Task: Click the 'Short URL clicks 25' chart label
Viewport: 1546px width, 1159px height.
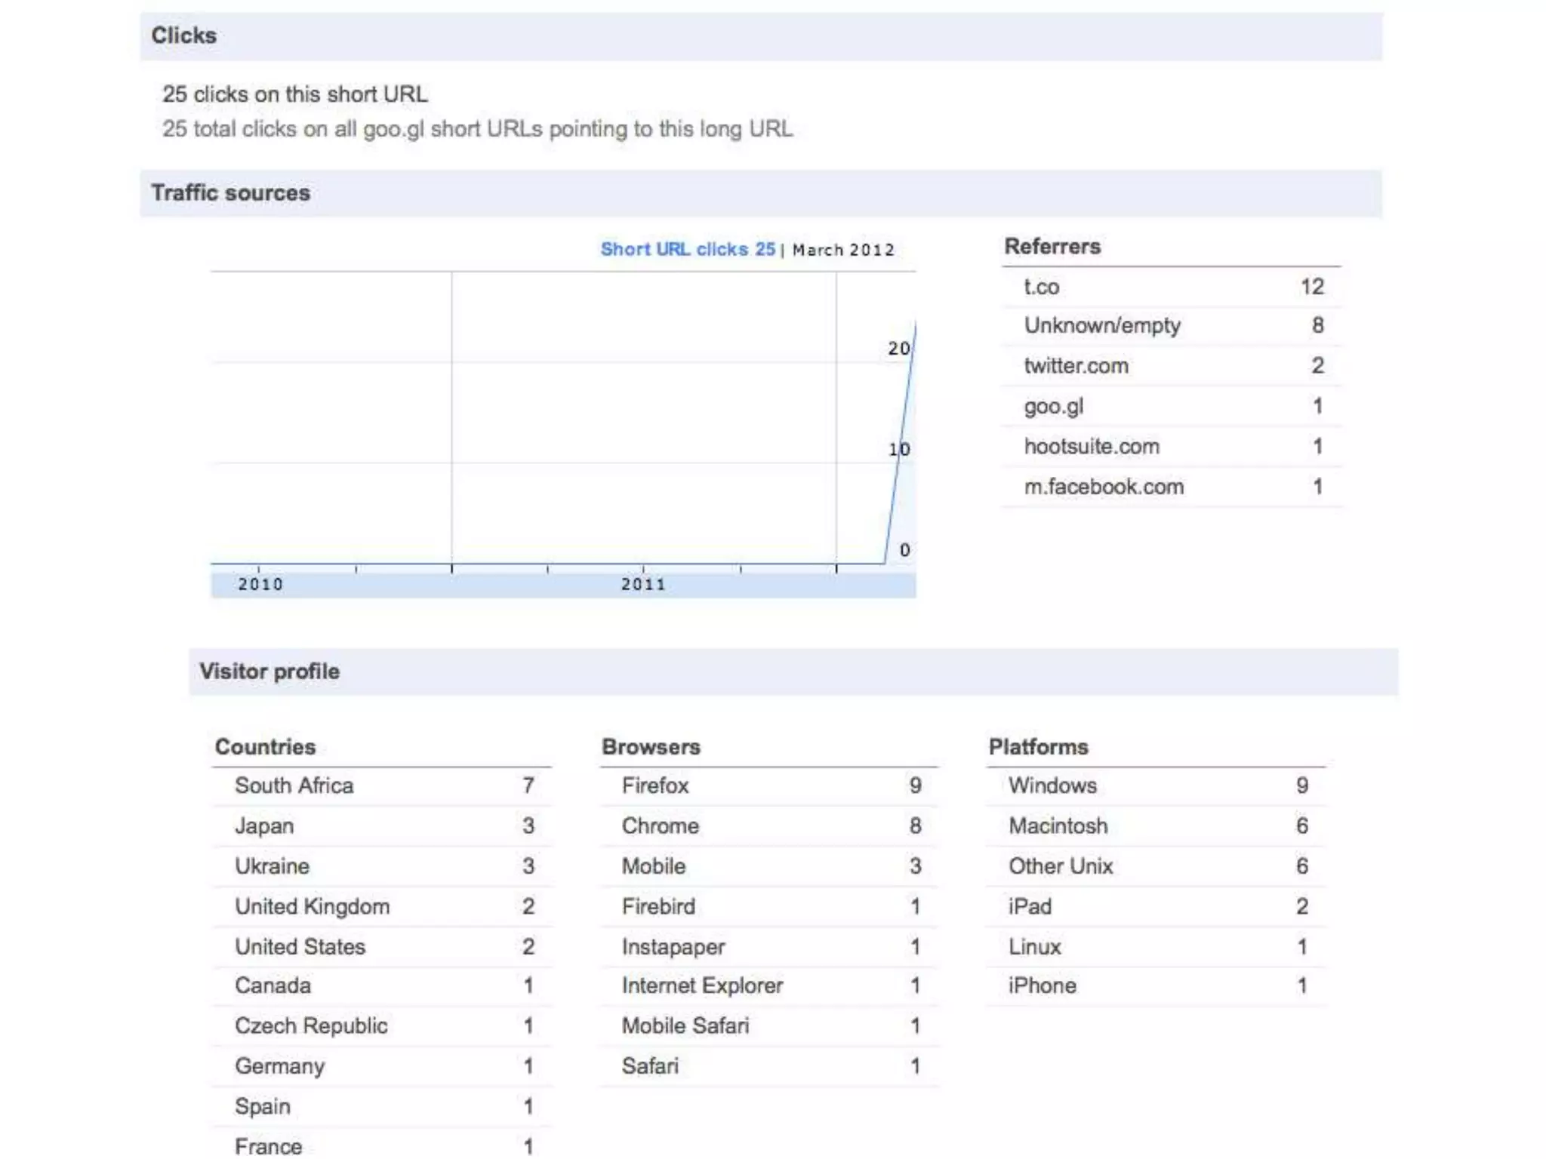Action: tap(687, 249)
